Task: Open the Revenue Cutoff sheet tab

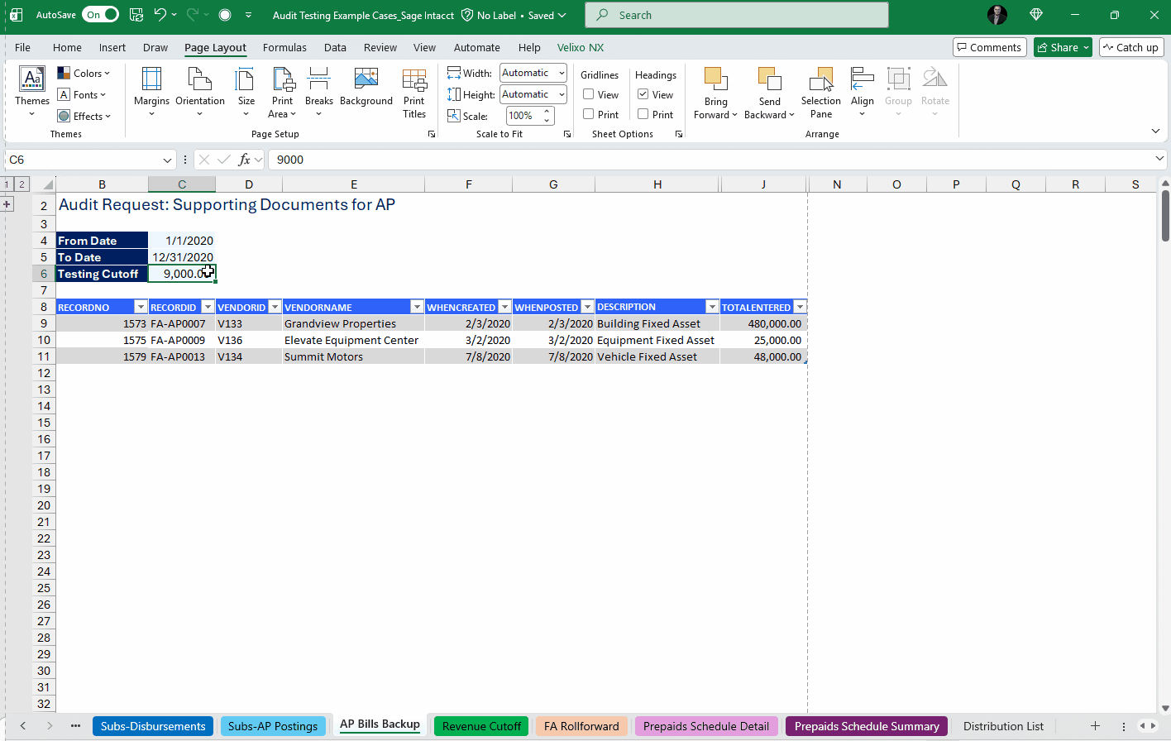Action: (480, 725)
